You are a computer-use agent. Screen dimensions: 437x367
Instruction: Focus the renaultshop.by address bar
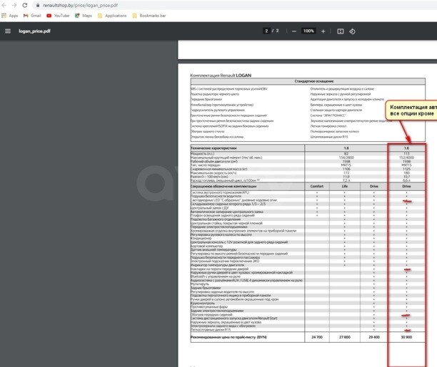[x=234, y=5]
